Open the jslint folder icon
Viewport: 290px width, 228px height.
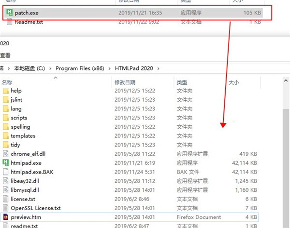tap(6, 100)
